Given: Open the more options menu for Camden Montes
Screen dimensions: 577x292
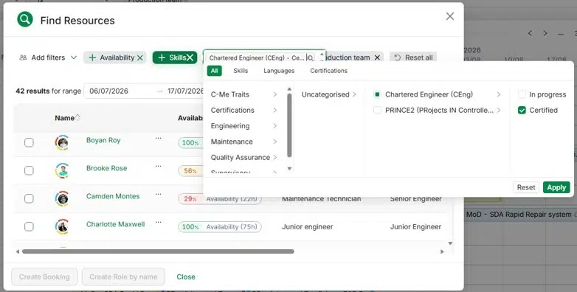Looking at the screenshot, I should tap(158, 194).
